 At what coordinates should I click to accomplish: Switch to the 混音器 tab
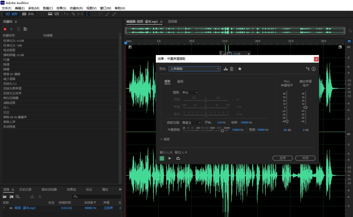click(172, 22)
